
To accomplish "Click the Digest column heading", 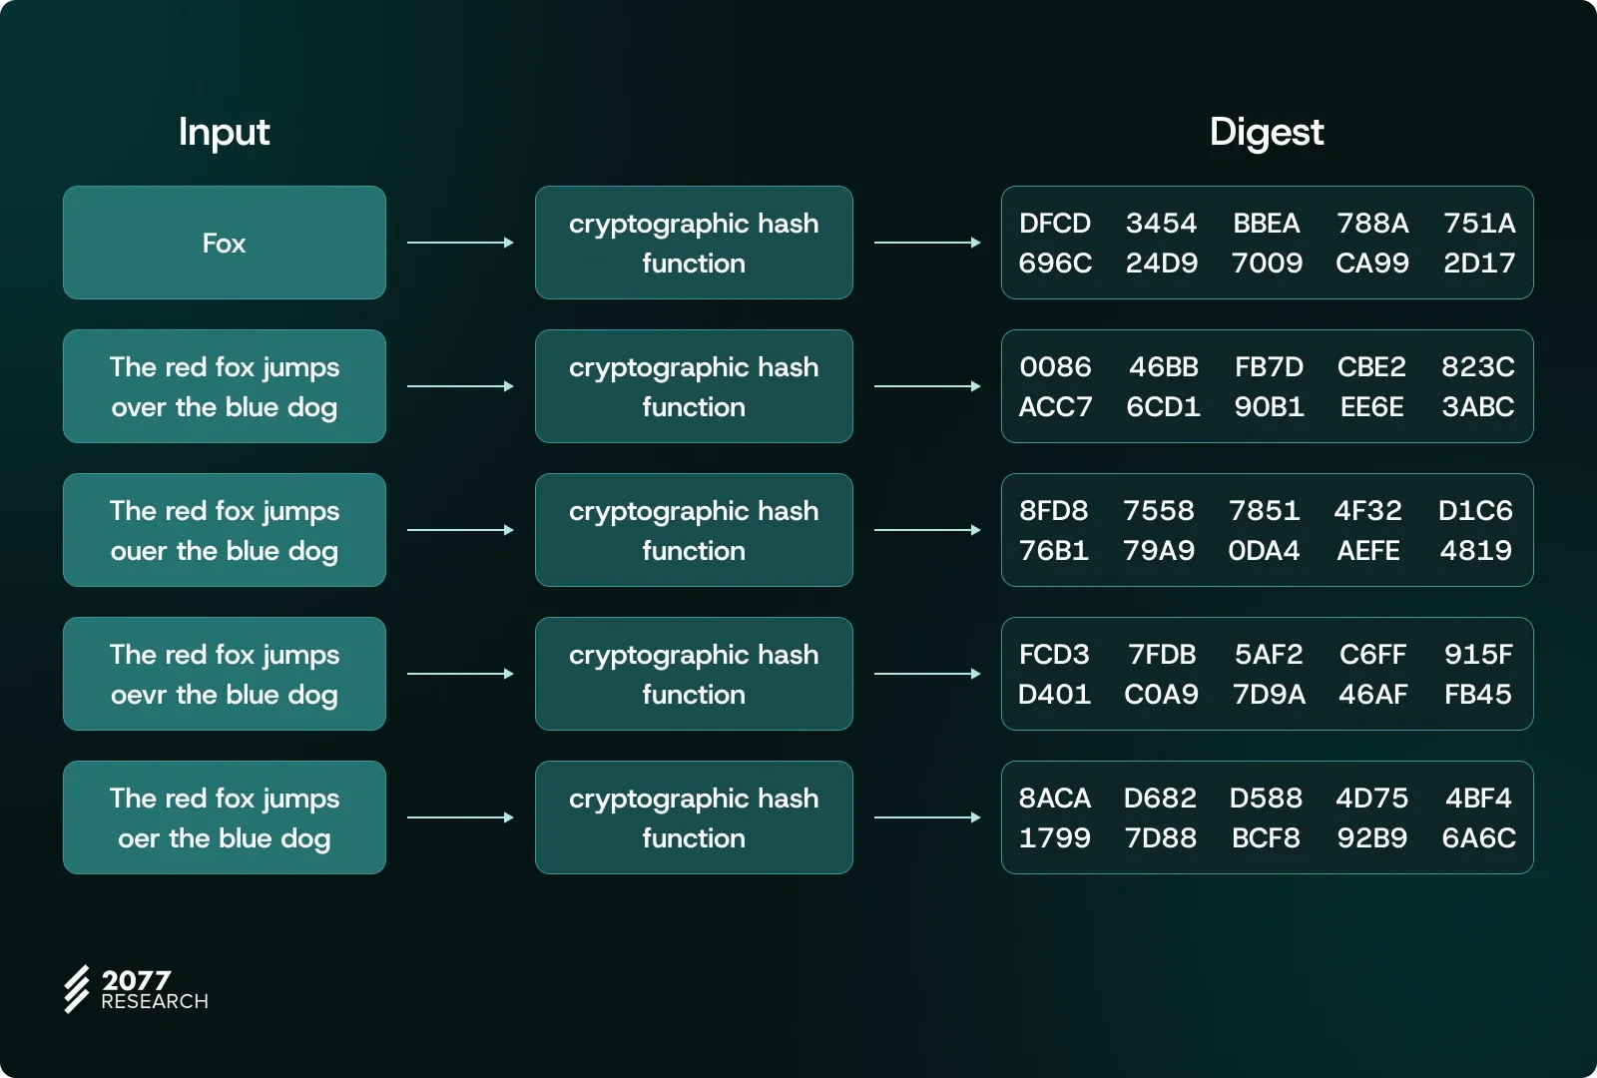I will 1266,132.
